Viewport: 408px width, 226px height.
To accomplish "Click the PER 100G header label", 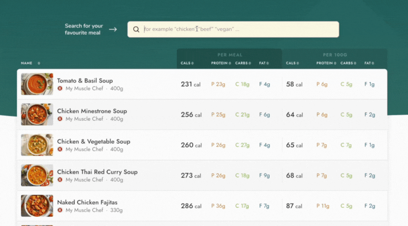I will click(335, 55).
